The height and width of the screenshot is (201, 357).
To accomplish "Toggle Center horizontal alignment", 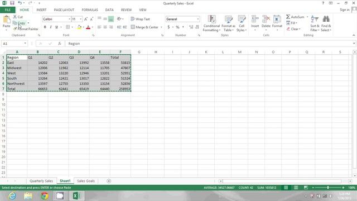I will (x=105, y=27).
